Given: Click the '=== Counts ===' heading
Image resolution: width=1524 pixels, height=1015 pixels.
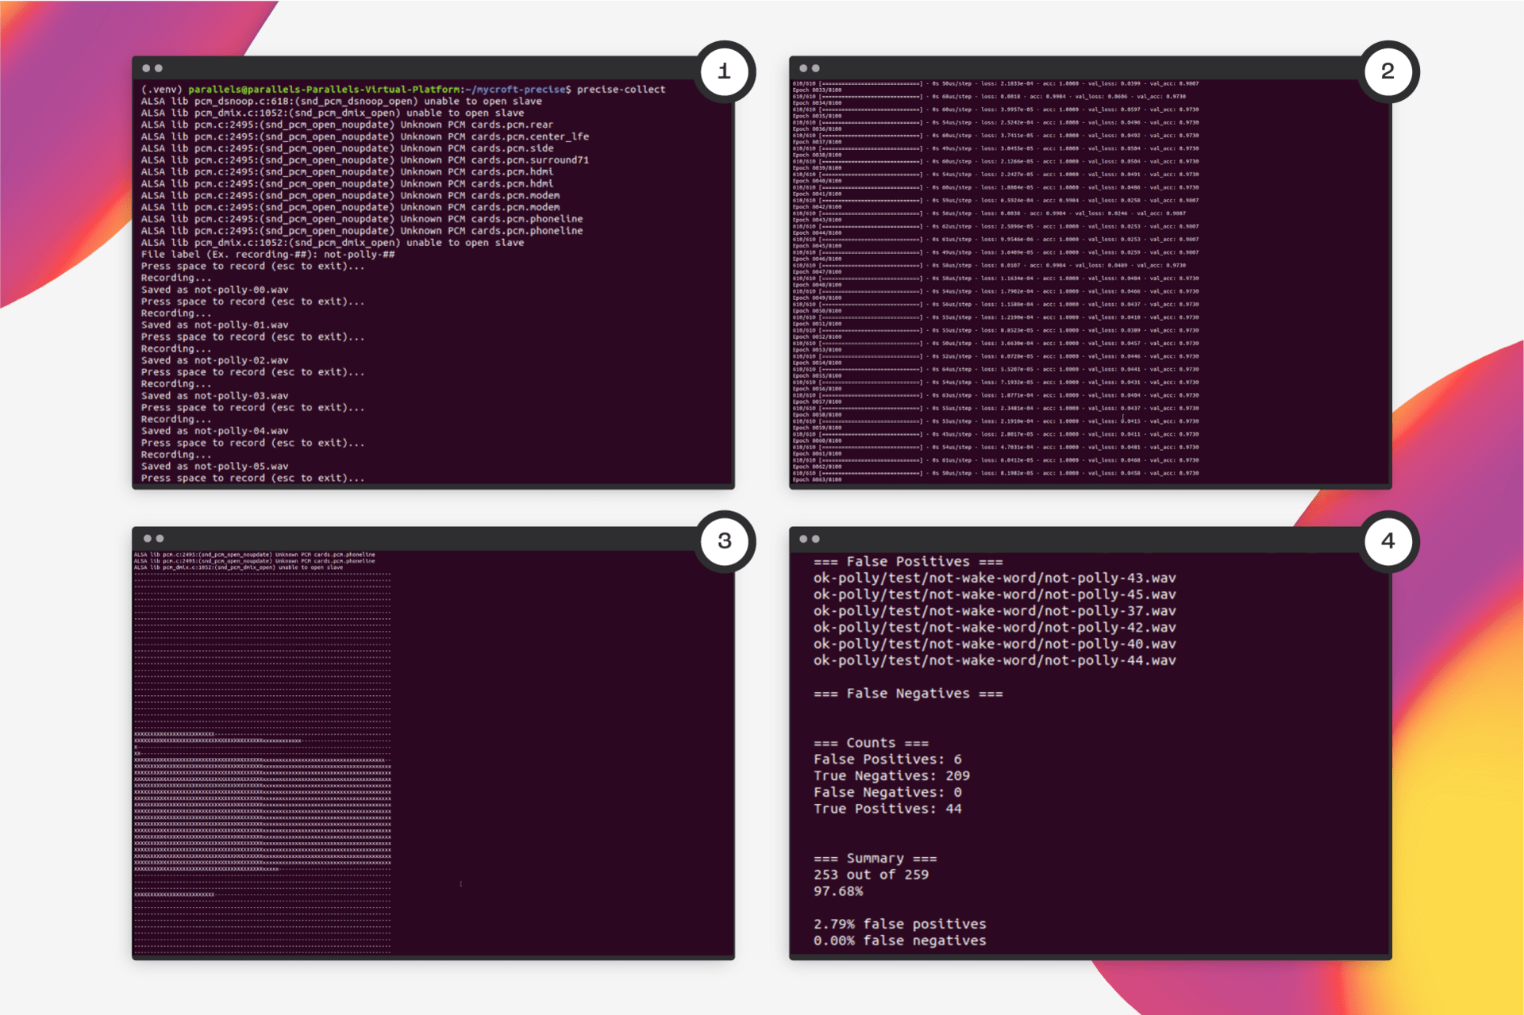Looking at the screenshot, I should coord(871,744).
